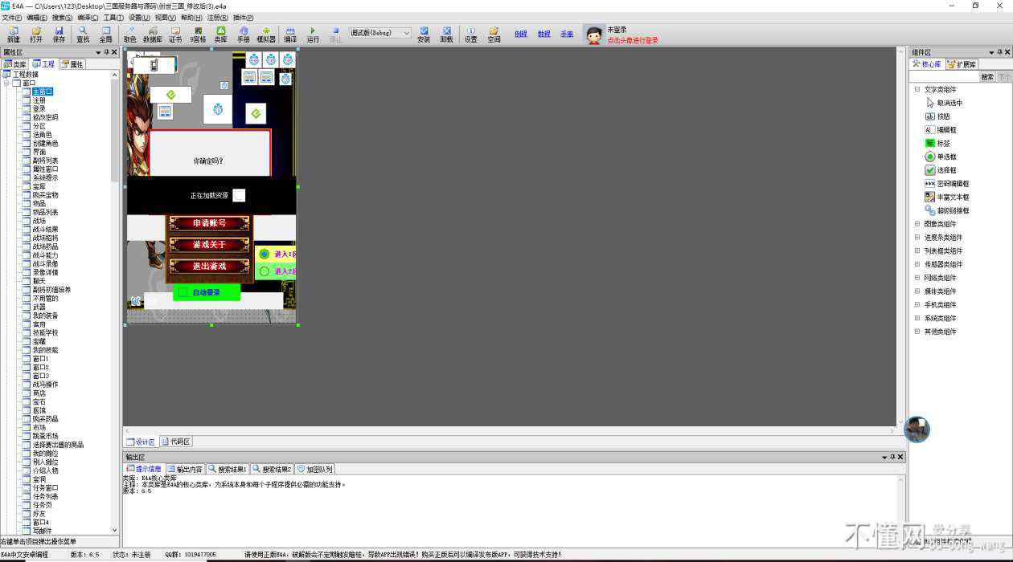The width and height of the screenshot is (1013, 562).
Task: Open the 编译 menu in menu bar
Action: pyautogui.click(x=88, y=18)
